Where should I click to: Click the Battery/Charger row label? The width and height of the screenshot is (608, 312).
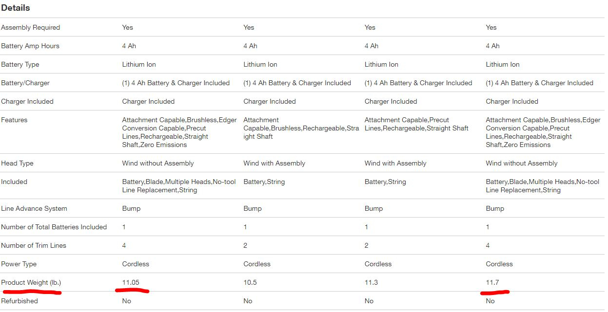(x=25, y=83)
